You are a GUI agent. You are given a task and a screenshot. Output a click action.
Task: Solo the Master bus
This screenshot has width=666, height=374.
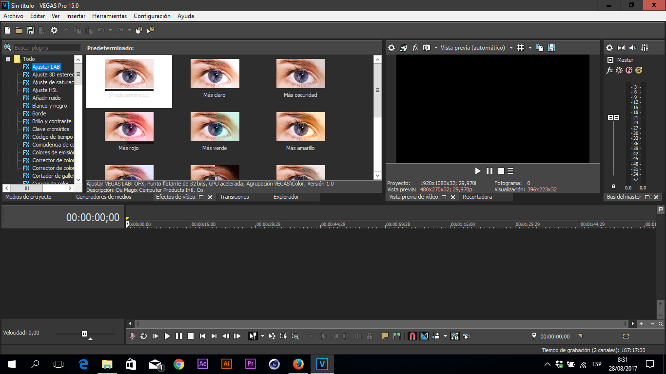point(639,70)
